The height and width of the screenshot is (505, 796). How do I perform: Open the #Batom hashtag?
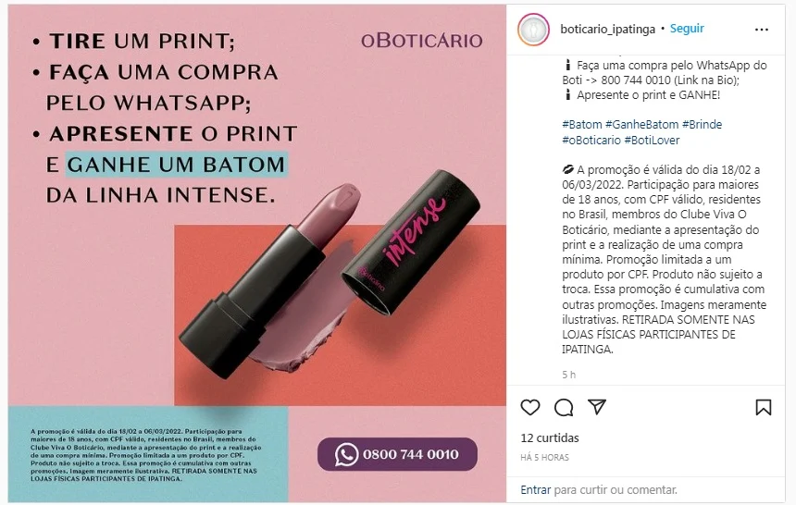(x=582, y=124)
